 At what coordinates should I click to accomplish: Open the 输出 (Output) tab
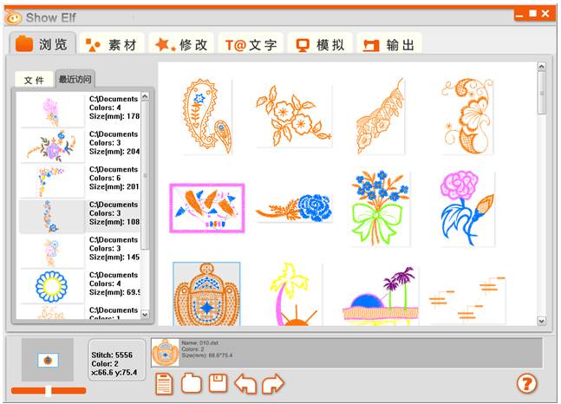click(389, 45)
